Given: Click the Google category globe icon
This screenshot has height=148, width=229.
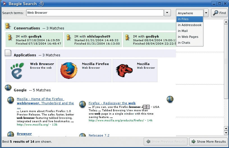Looking at the screenshot, I should [8, 88].
